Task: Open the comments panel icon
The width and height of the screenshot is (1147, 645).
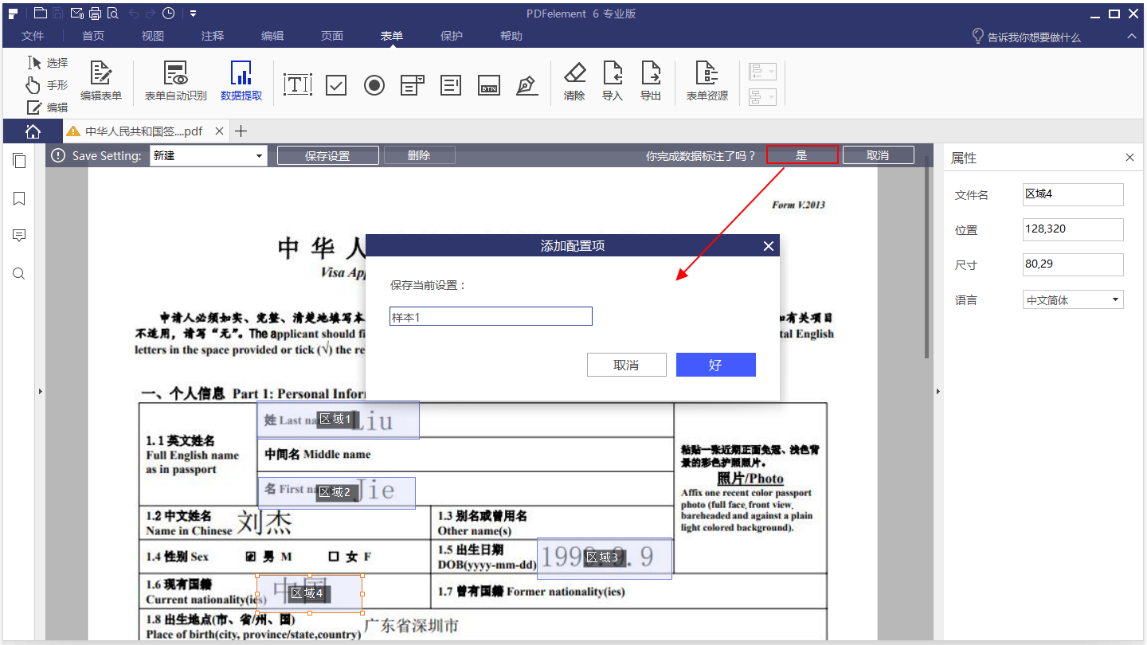Action: point(19,236)
